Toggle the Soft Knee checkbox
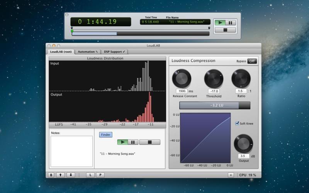Image resolution: width=309 pixels, height=193 pixels. [x=238, y=124]
